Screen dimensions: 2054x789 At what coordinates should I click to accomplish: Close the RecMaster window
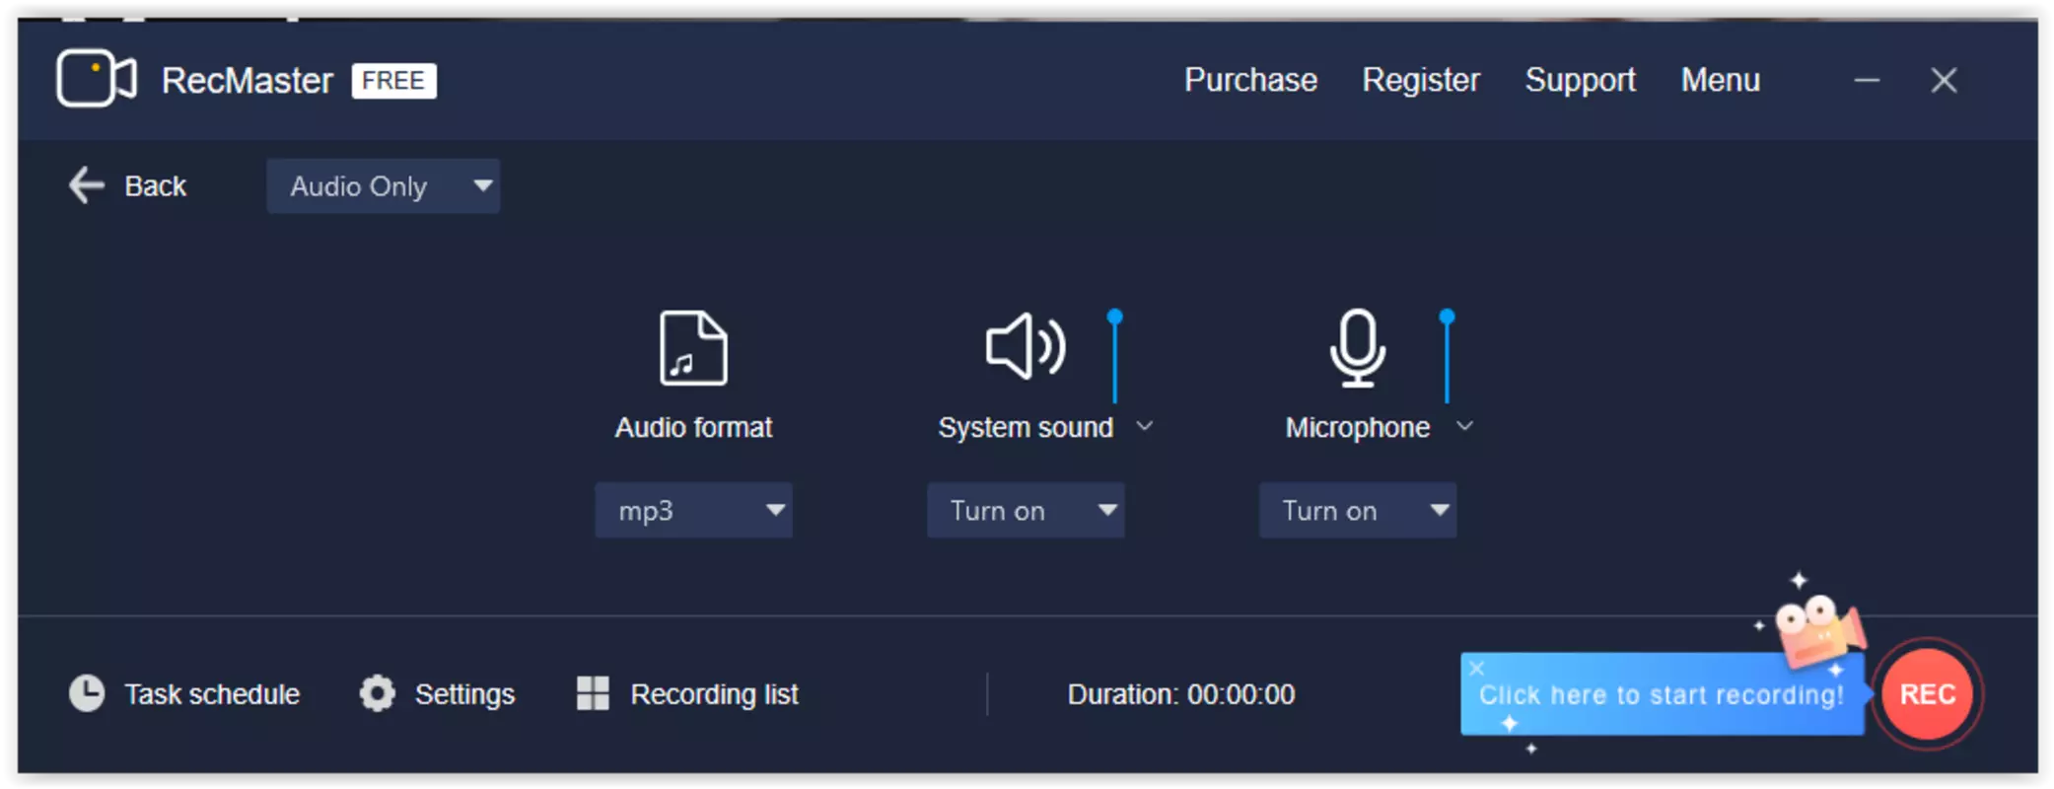tap(1944, 80)
